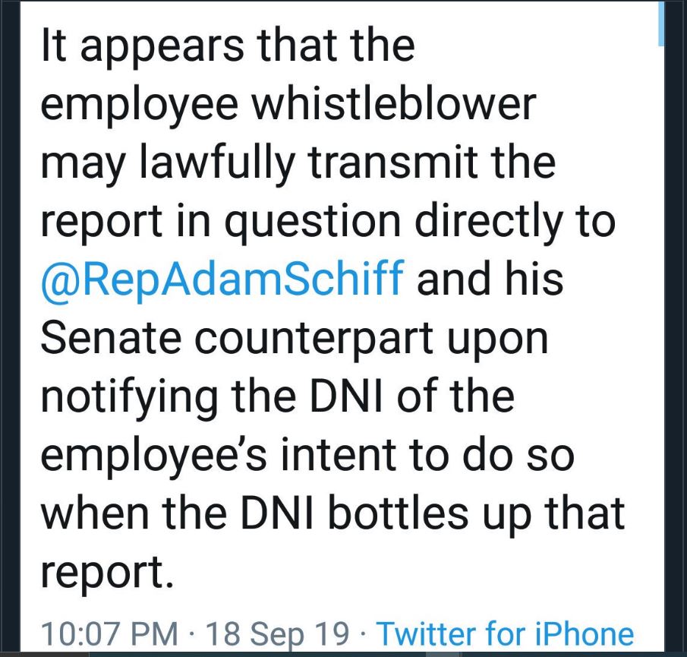Click the blue scrollbar thumb at right edge
Image resolution: width=687 pixels, height=657 pixels.
point(661,23)
